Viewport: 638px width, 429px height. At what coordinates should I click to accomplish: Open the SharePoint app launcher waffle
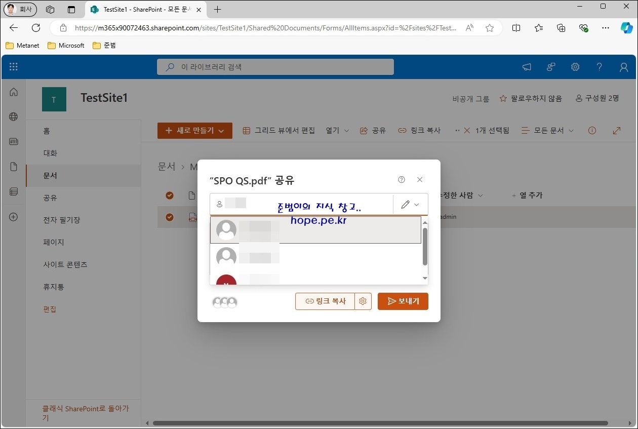click(x=14, y=67)
